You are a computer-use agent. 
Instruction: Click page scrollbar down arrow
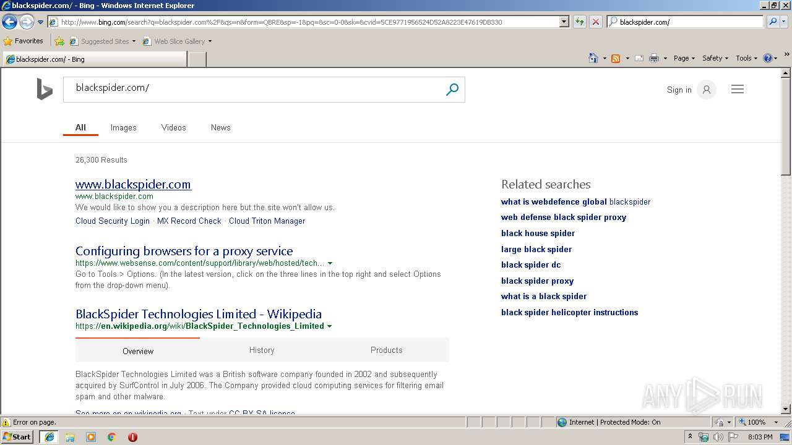point(786,409)
